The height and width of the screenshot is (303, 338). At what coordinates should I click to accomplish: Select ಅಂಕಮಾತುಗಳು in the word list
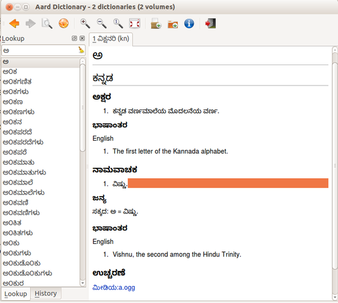[x=41, y=173]
